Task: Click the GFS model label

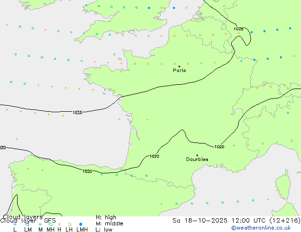Action: pos(50,221)
